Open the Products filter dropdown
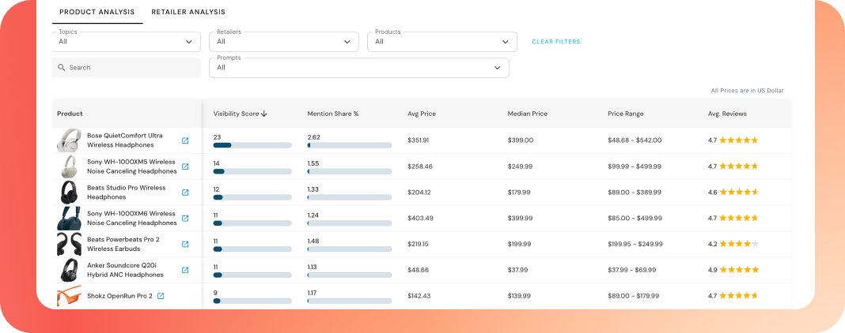Screen dimensions: 845x333 [x=442, y=42]
